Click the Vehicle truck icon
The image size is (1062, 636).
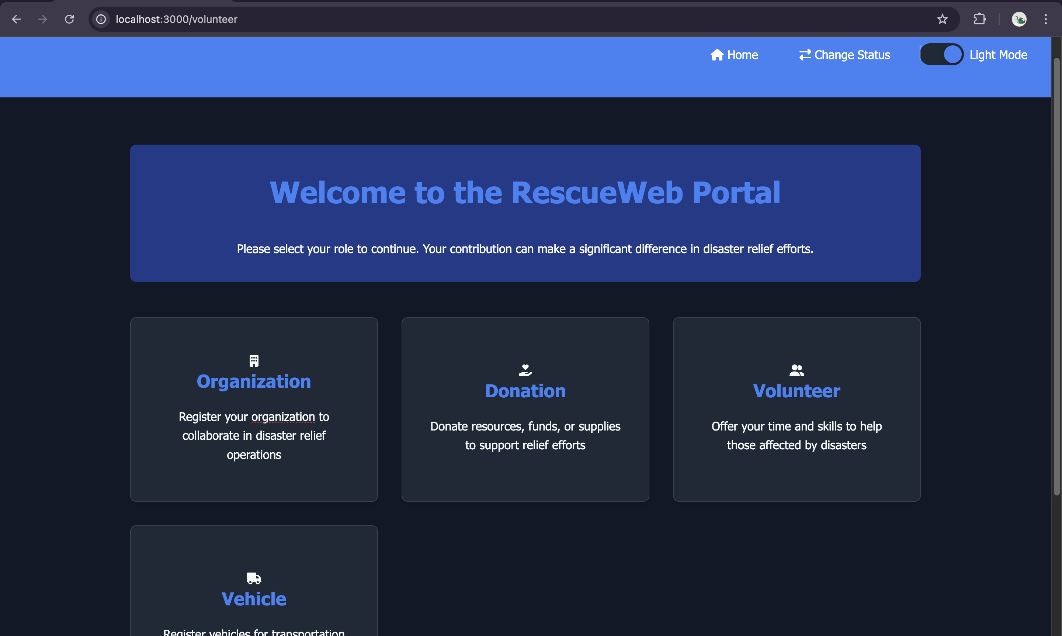coord(254,578)
